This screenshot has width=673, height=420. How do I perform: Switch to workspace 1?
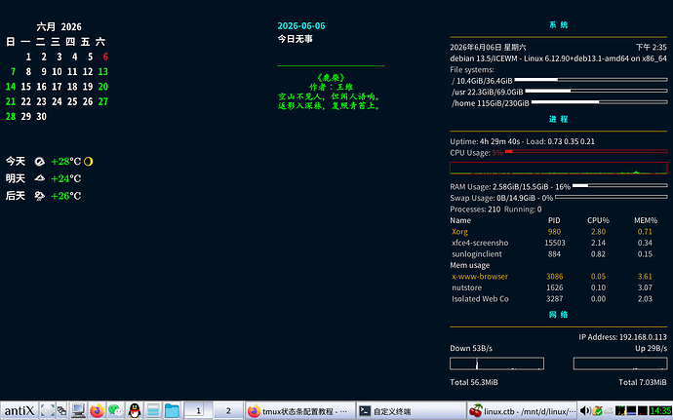click(198, 410)
